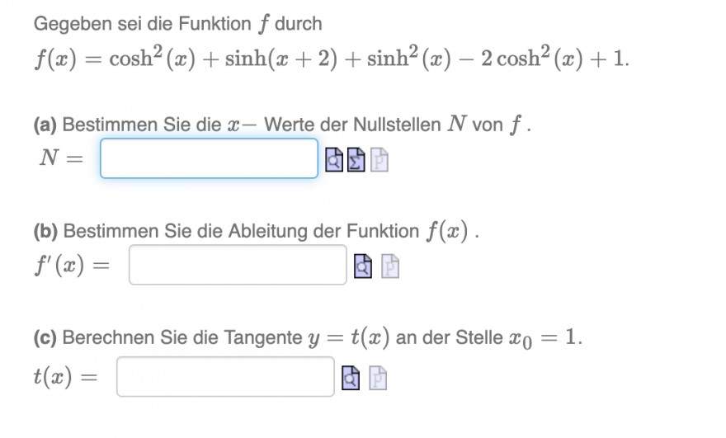Click the bold (a) part label
726x438 pixels.
click(x=45, y=125)
